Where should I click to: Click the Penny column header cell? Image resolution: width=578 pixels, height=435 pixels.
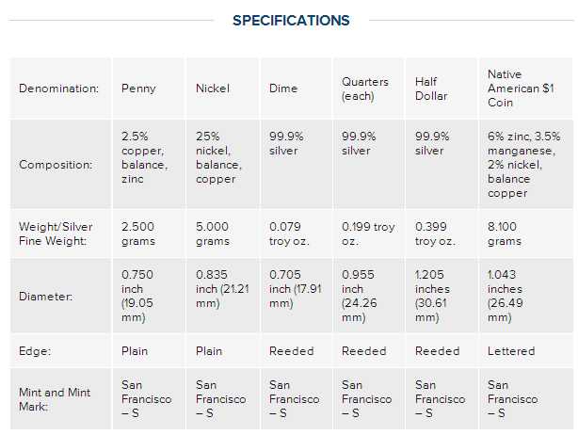(x=138, y=89)
